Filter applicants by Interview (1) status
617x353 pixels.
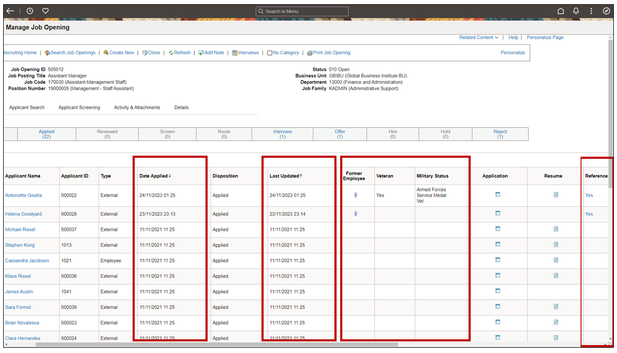click(x=283, y=134)
